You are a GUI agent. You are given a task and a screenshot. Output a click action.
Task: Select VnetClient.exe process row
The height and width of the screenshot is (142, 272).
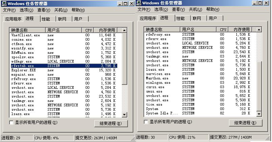click(64, 35)
